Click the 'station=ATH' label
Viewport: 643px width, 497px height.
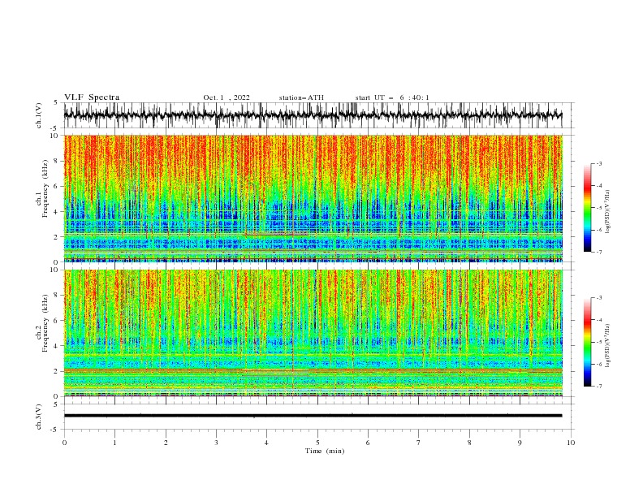301,97
